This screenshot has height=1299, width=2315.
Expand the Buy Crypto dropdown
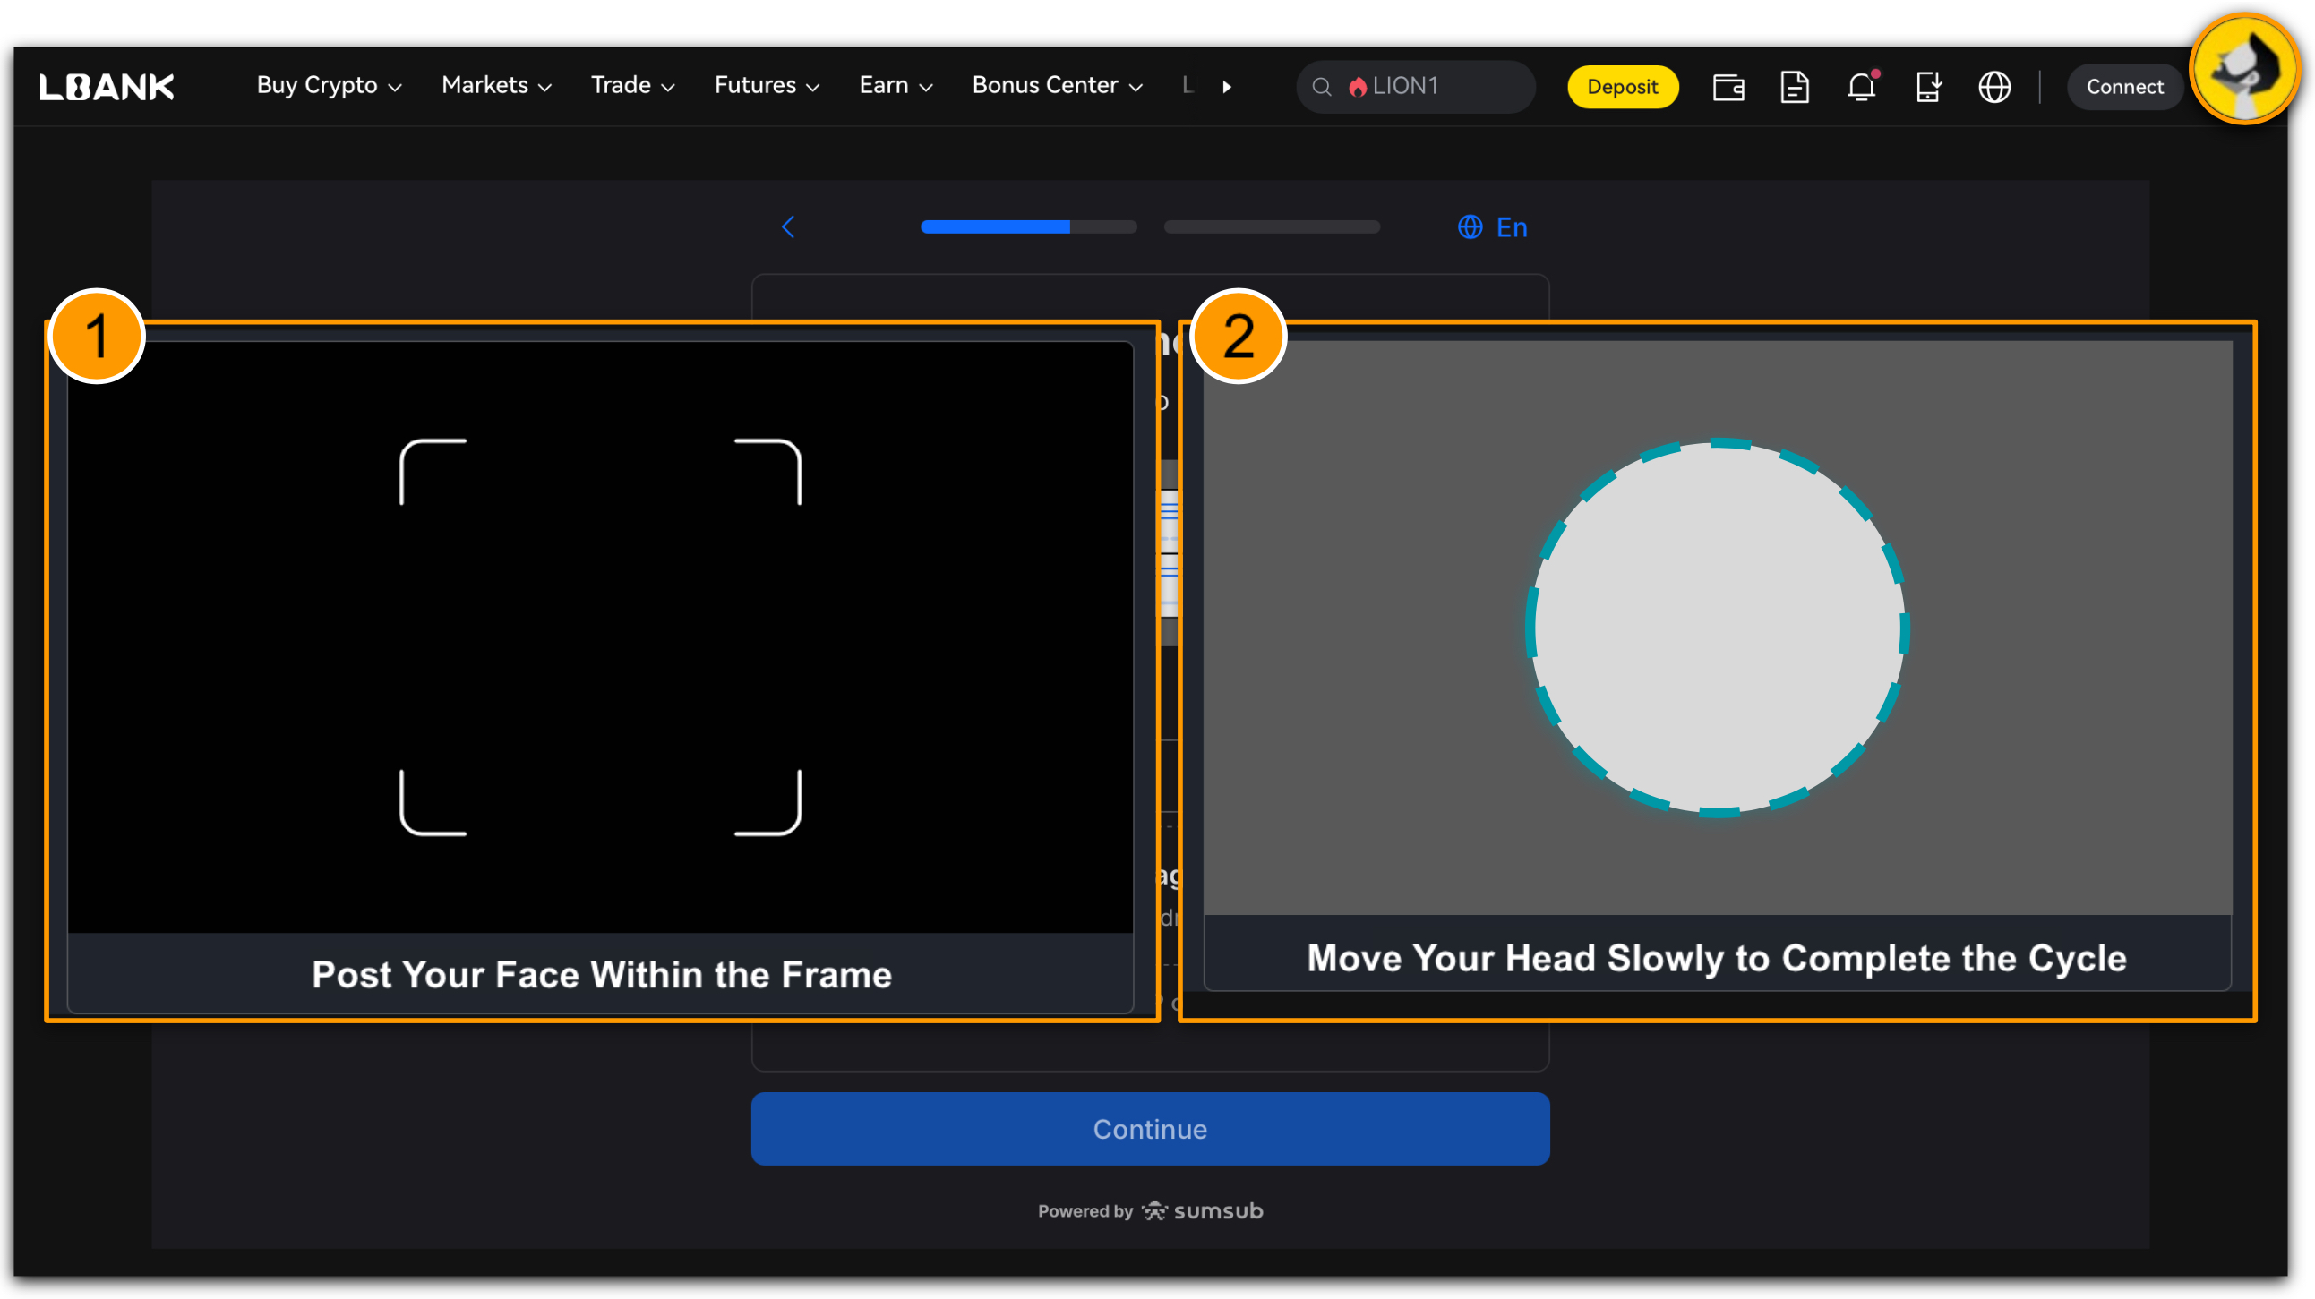pyautogui.click(x=329, y=86)
